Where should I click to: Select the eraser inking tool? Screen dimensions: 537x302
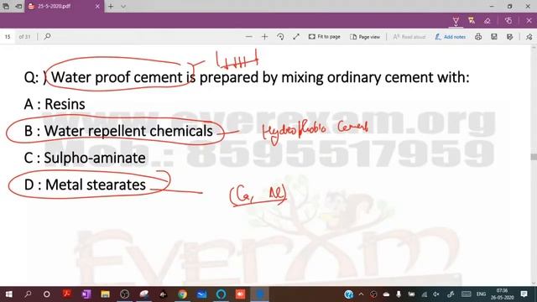(x=487, y=21)
